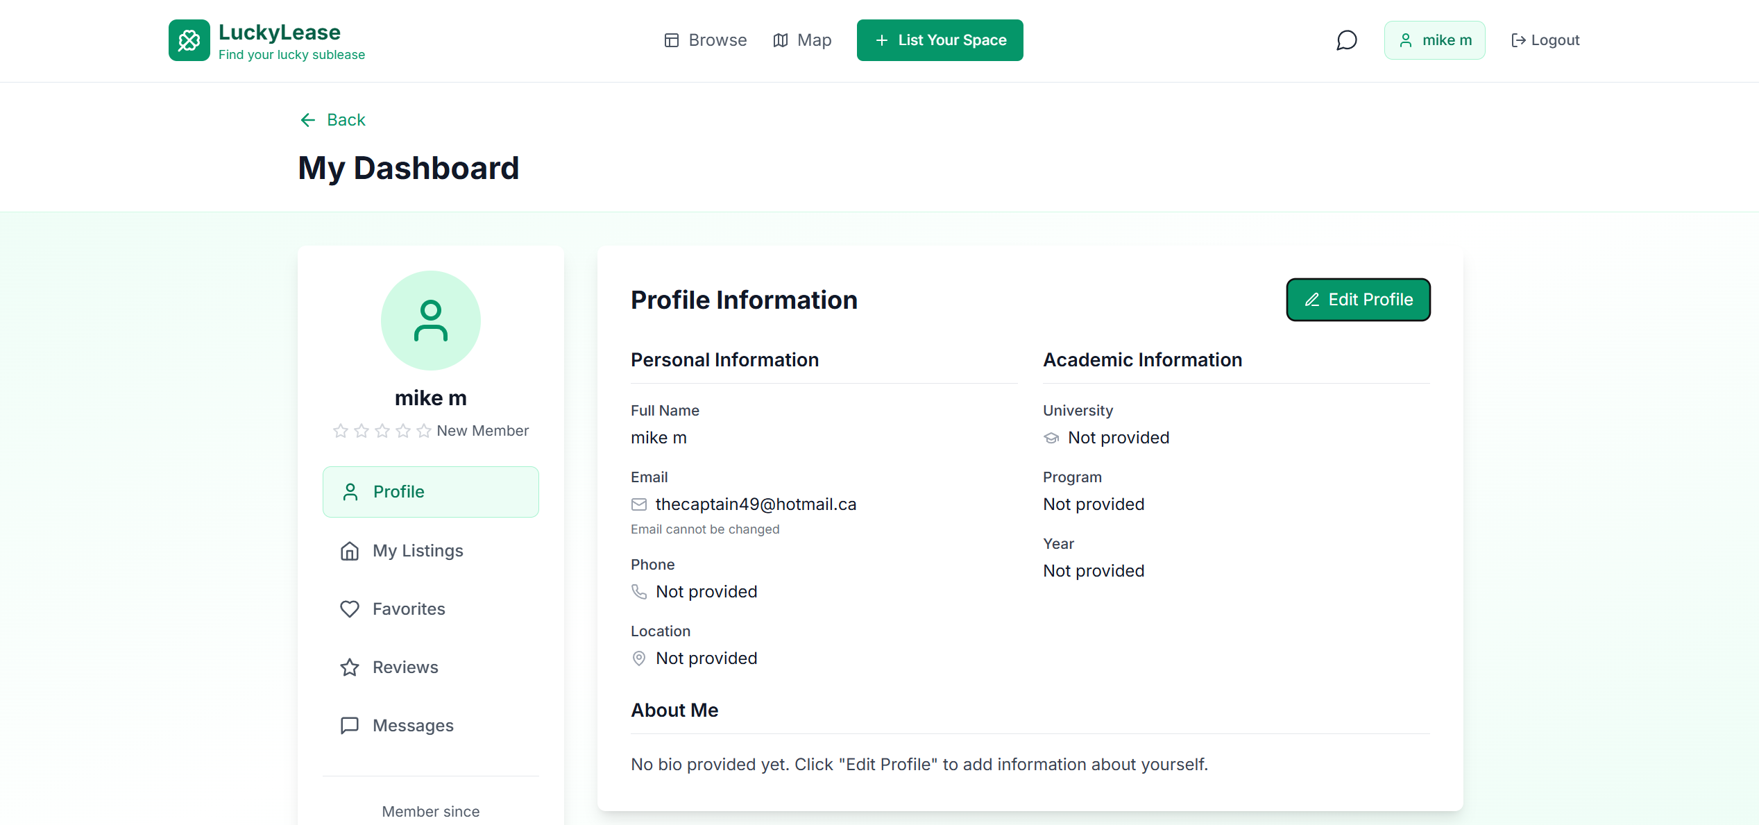Click the envelope icon beside the email address
This screenshot has width=1759, height=825.
tap(639, 504)
